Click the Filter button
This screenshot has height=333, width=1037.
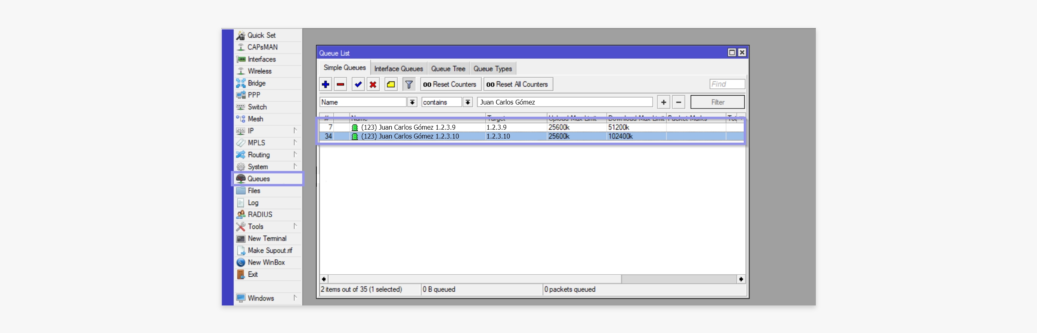pyautogui.click(x=717, y=102)
